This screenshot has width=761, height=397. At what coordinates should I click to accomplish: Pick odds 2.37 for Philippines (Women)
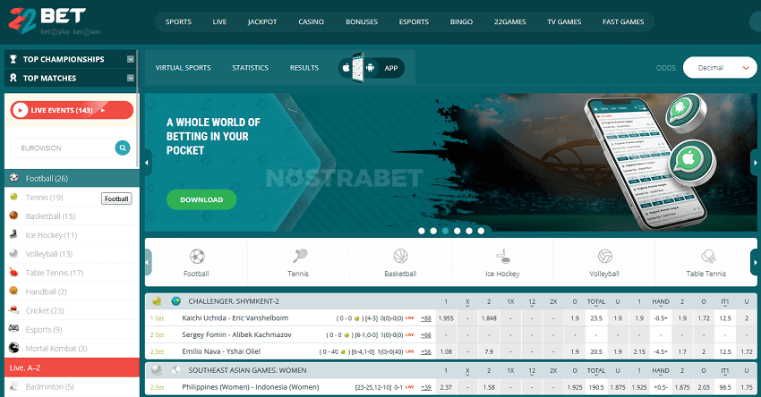tap(446, 387)
